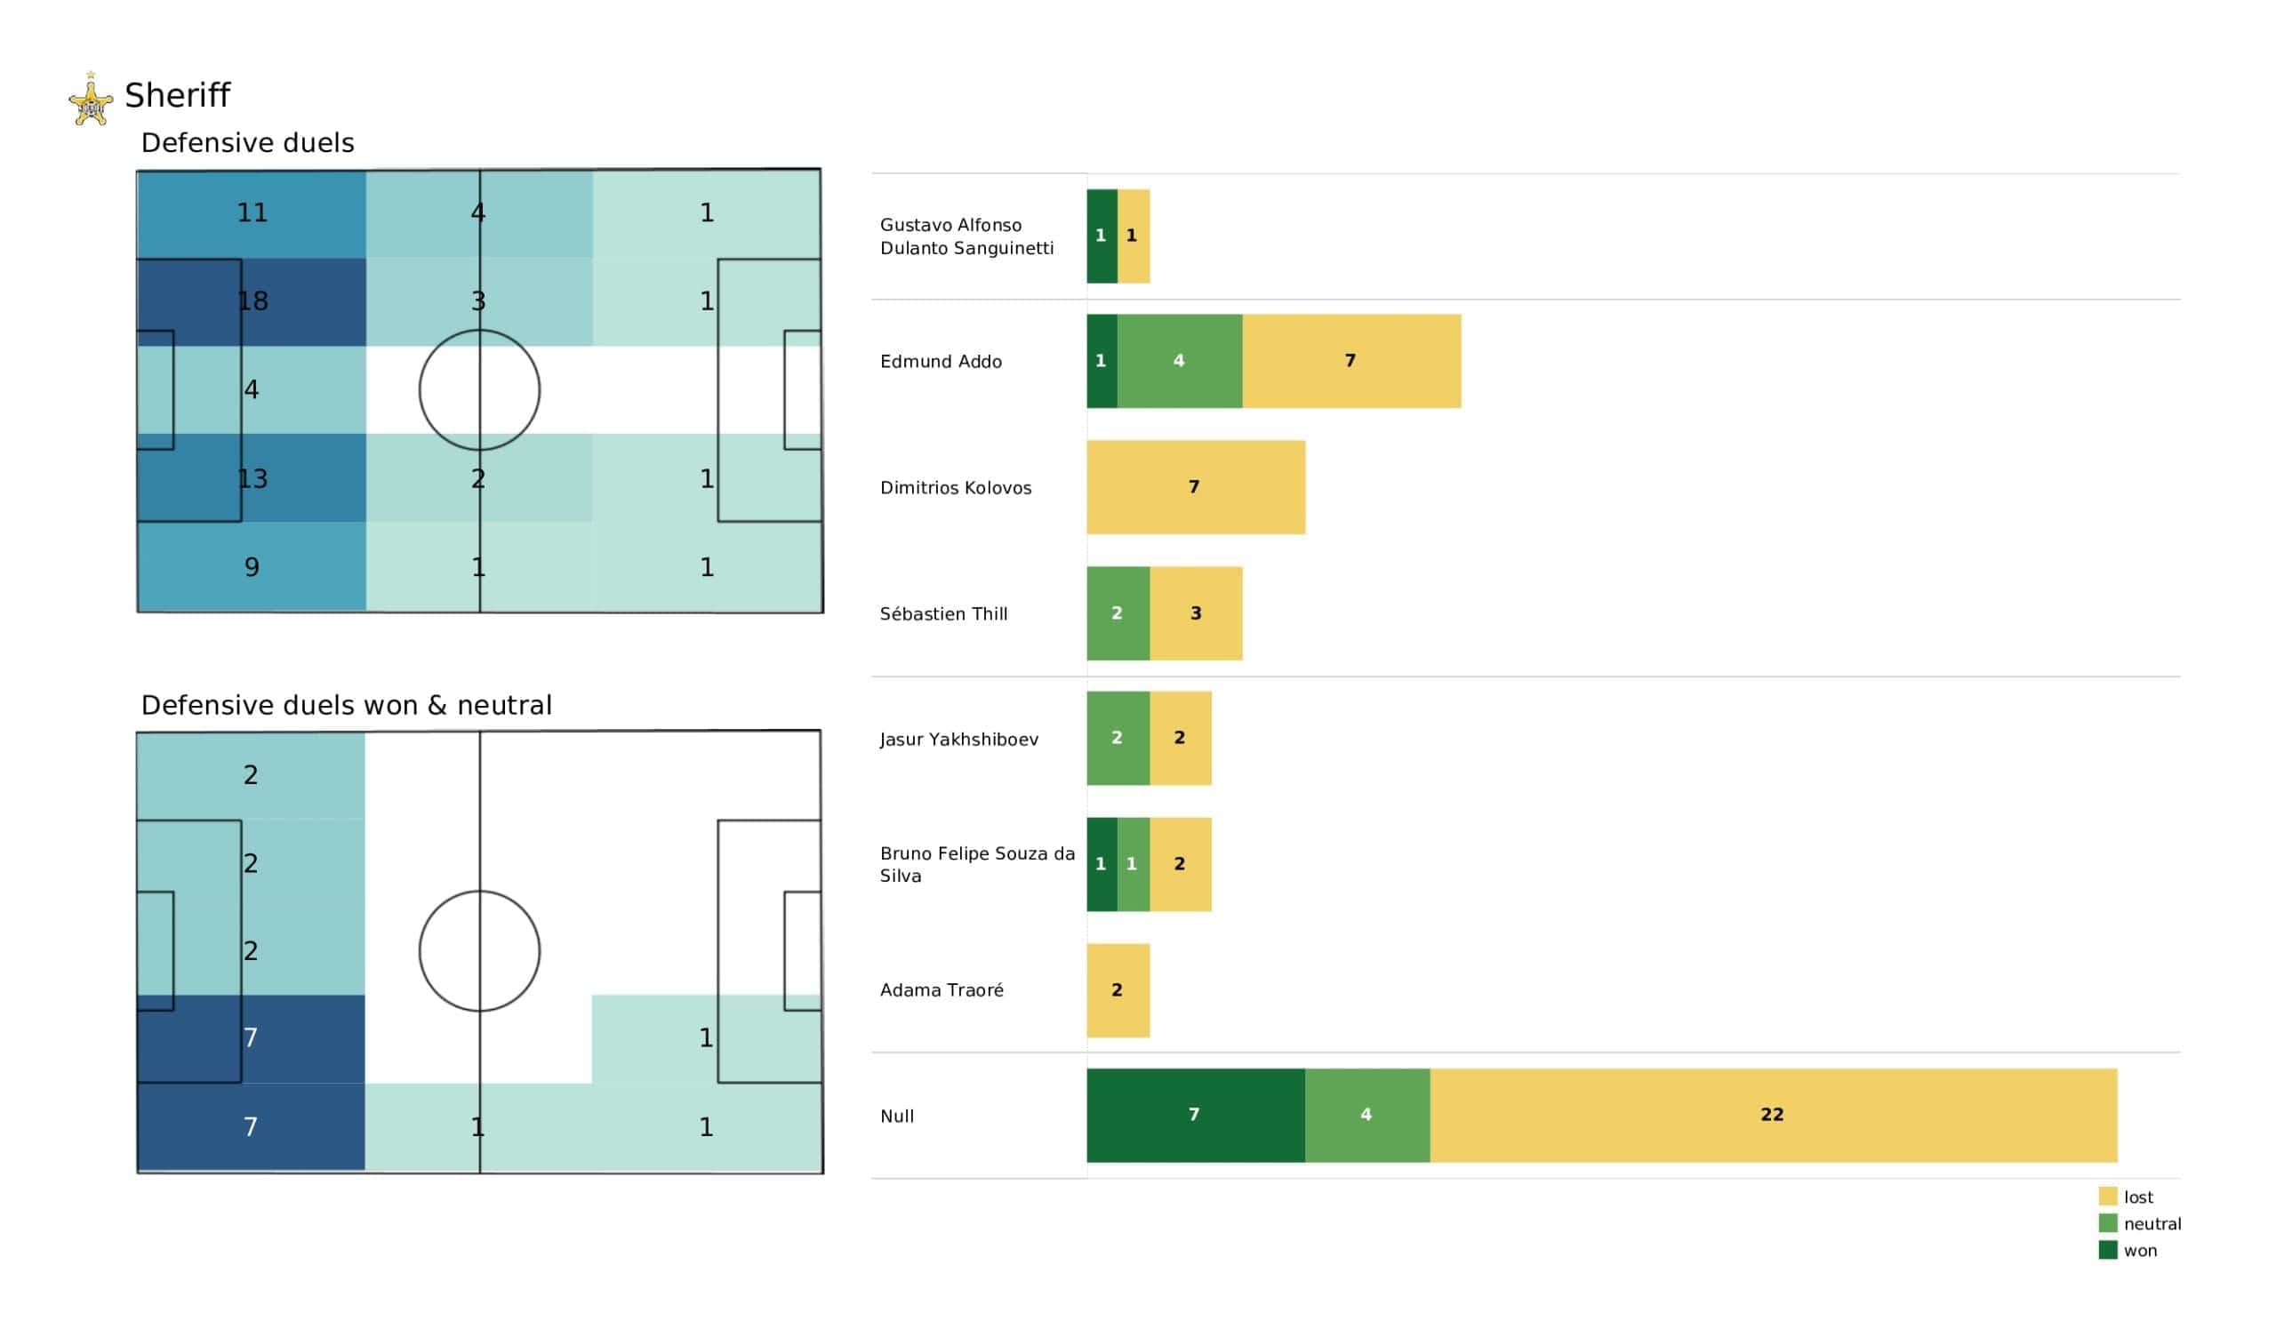Click the "Defensive duels won & neutral" heading
The image size is (2276, 1337).
pyautogui.click(x=346, y=706)
